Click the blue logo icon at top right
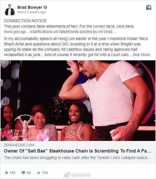 coord(149,7)
